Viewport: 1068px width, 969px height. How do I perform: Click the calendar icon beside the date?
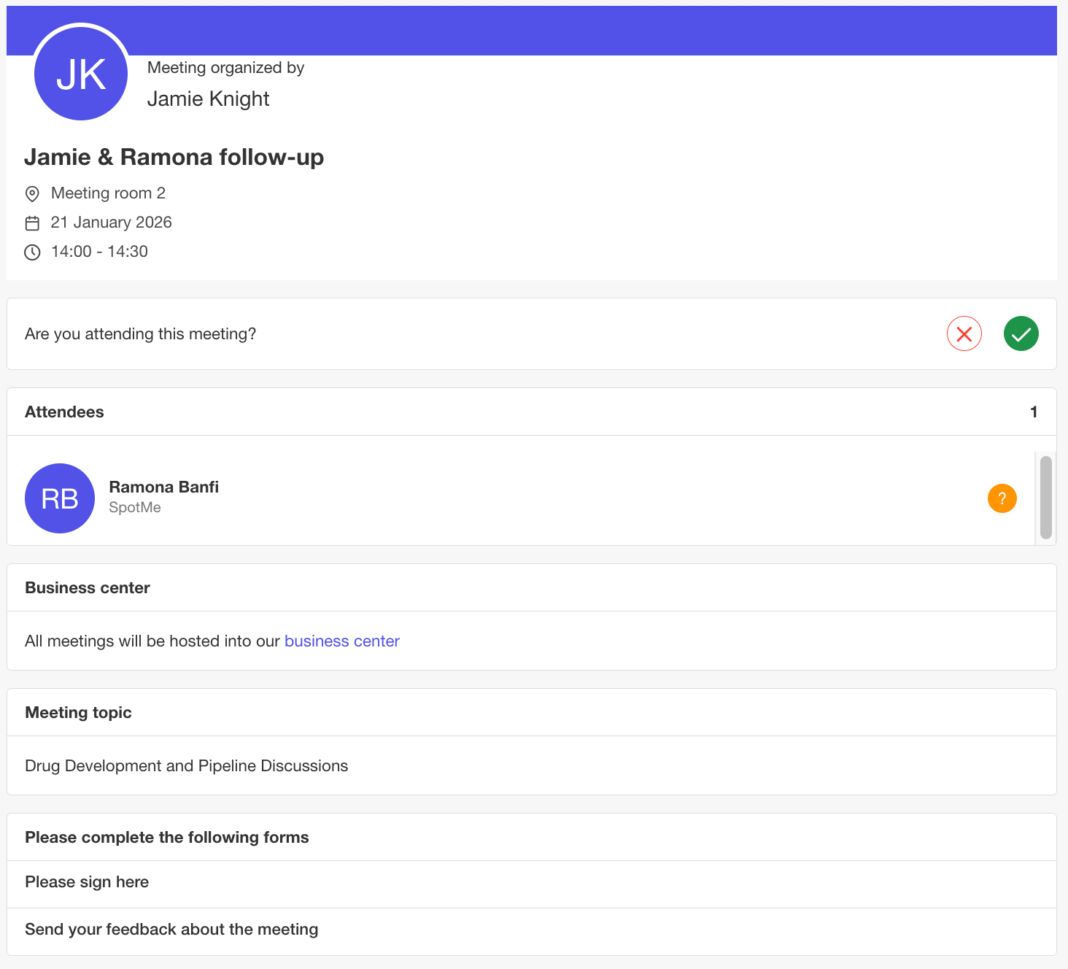coord(32,223)
